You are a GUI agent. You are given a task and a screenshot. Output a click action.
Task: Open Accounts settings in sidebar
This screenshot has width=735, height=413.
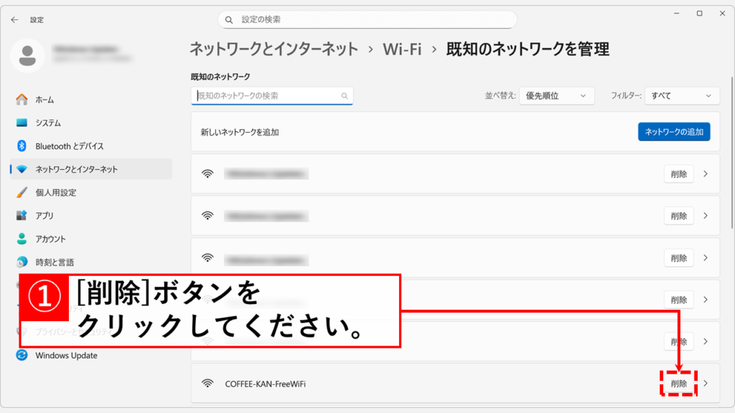coord(50,239)
